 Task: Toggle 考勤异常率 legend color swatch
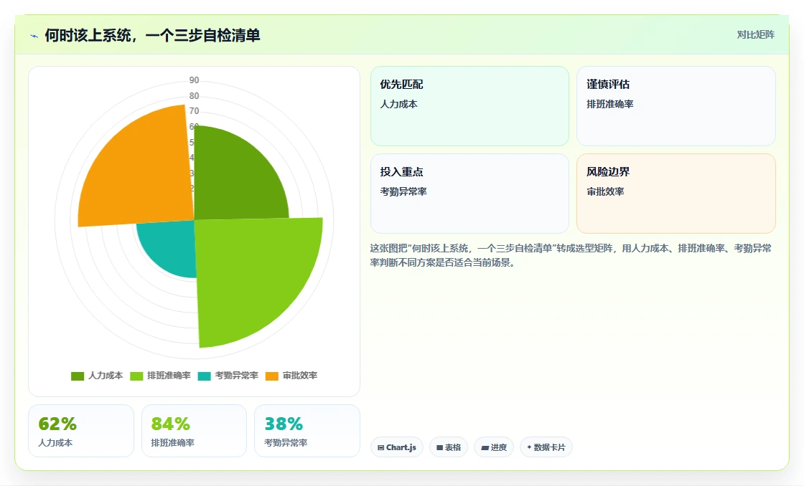tap(204, 376)
